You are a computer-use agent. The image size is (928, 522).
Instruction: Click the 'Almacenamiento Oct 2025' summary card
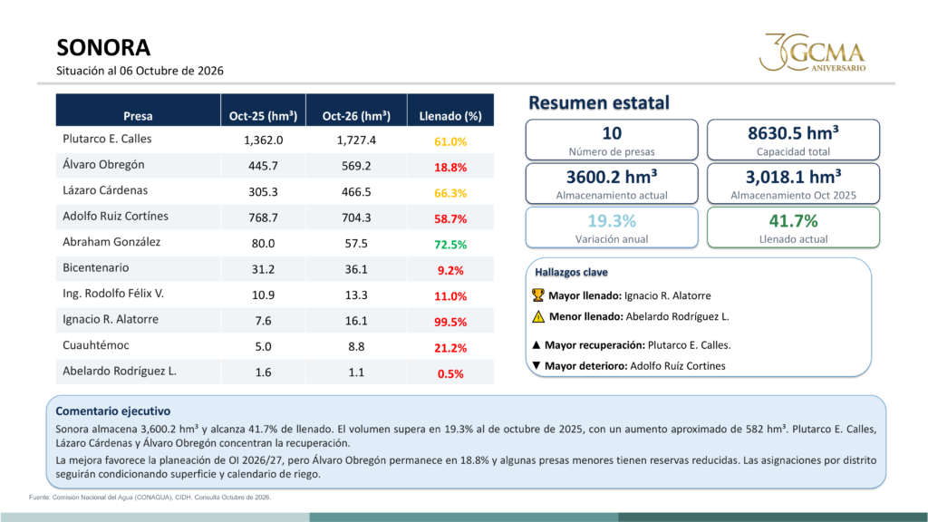793,184
